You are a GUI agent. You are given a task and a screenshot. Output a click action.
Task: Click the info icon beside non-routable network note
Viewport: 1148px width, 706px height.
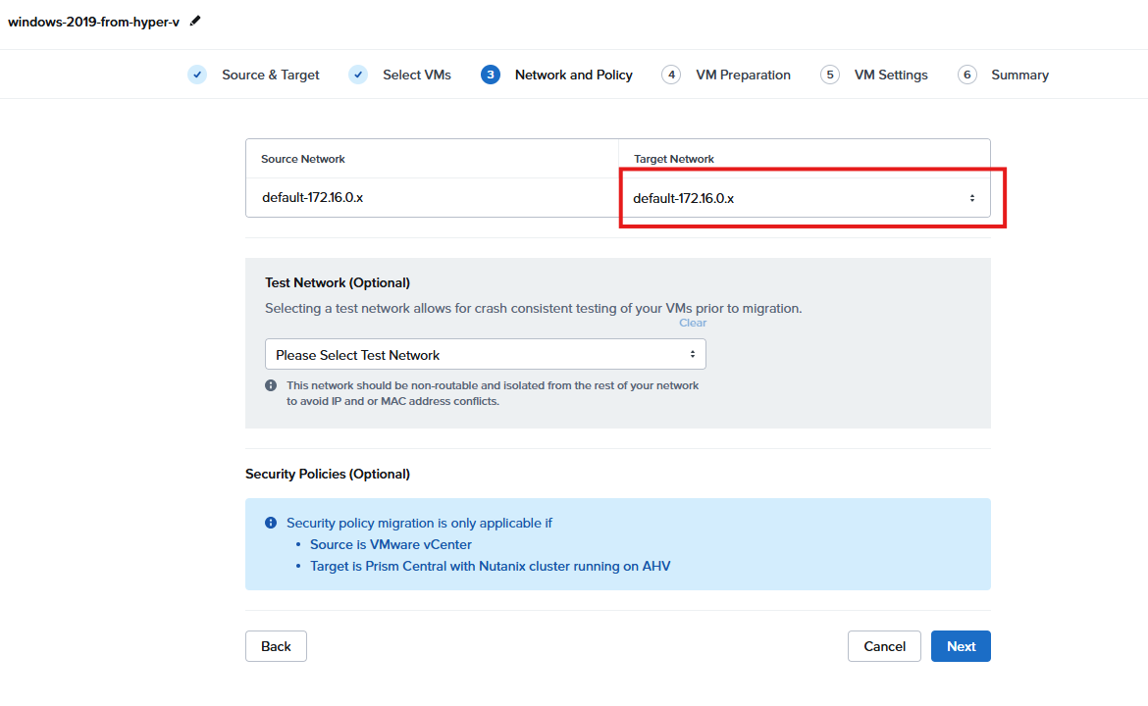(271, 385)
